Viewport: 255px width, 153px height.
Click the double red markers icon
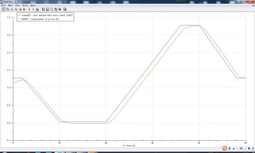(x=37, y=9)
